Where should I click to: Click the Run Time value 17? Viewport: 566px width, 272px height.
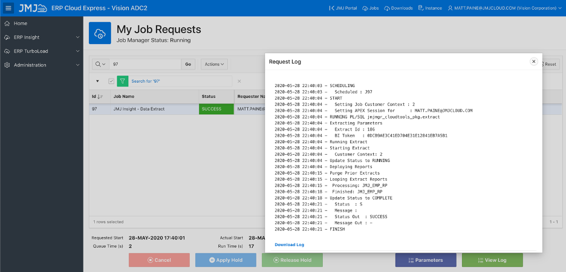click(x=251, y=247)
